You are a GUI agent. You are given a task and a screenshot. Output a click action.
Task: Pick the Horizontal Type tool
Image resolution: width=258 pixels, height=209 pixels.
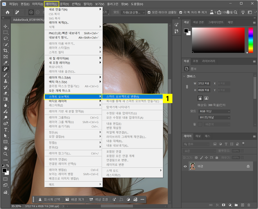tap(6, 129)
